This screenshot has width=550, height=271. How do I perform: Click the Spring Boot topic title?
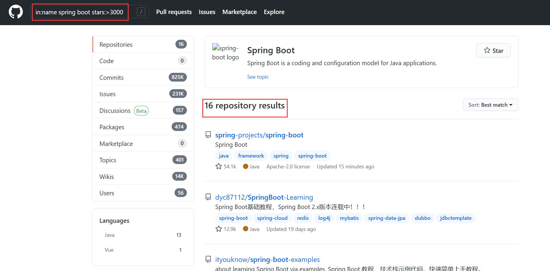tap(271, 50)
